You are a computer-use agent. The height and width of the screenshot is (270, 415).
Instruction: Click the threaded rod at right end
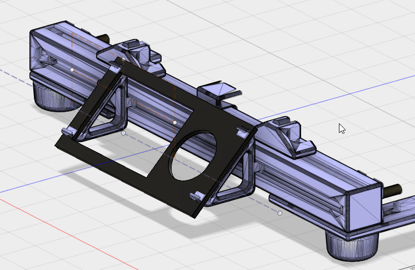point(392,191)
